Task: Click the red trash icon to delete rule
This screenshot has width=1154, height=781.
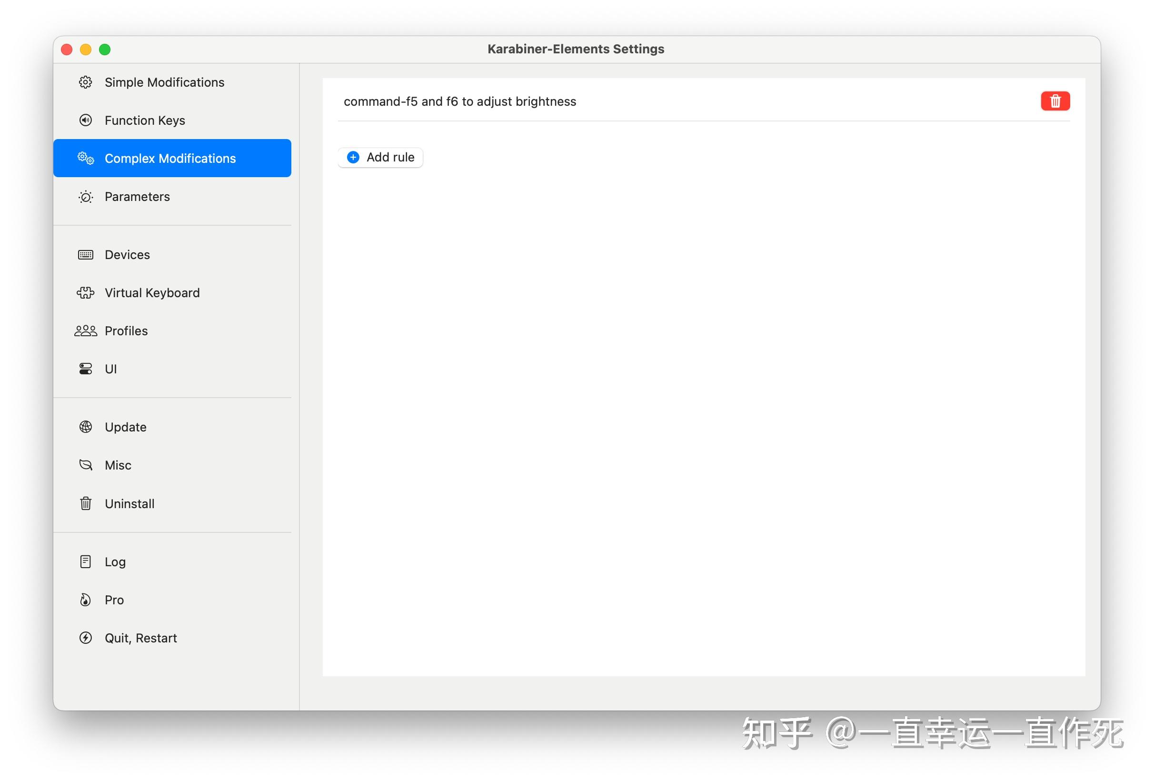Action: coord(1055,101)
